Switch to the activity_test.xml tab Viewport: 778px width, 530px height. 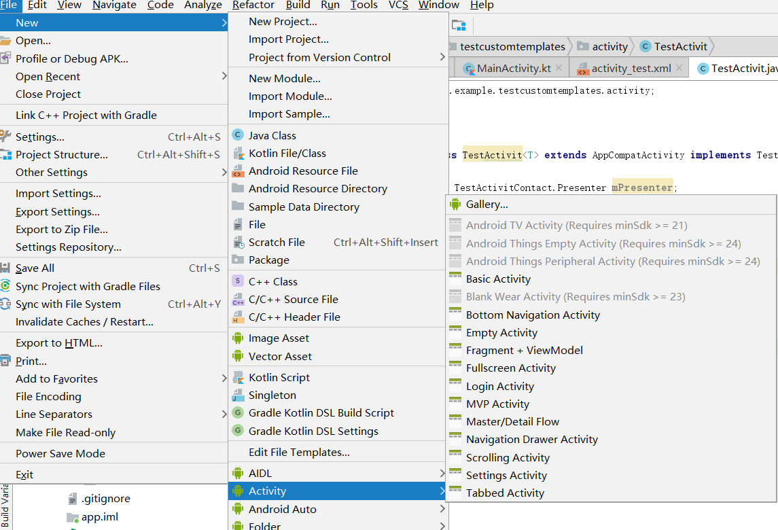click(x=630, y=69)
